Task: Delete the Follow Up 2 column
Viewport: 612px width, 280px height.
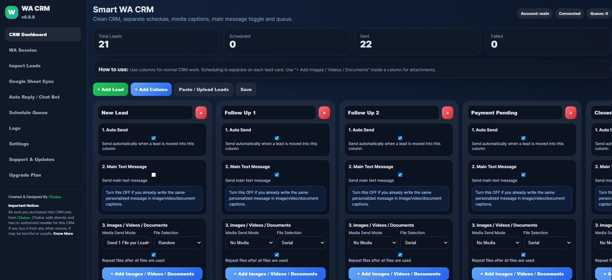Action: pyautogui.click(x=447, y=113)
